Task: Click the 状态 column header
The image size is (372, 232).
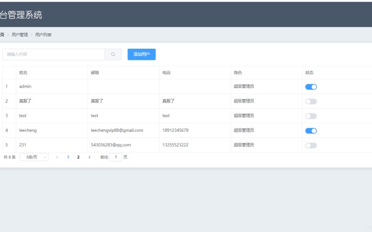Action: coord(309,73)
